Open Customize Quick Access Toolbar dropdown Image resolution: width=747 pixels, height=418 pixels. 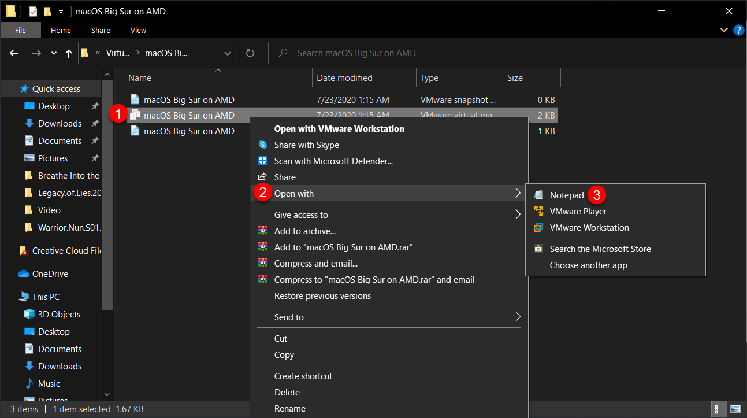point(61,12)
